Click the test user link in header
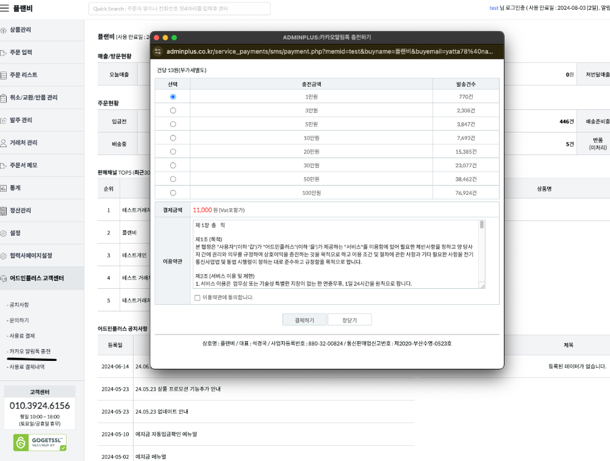Screen dimensions: 610x461 [493, 8]
